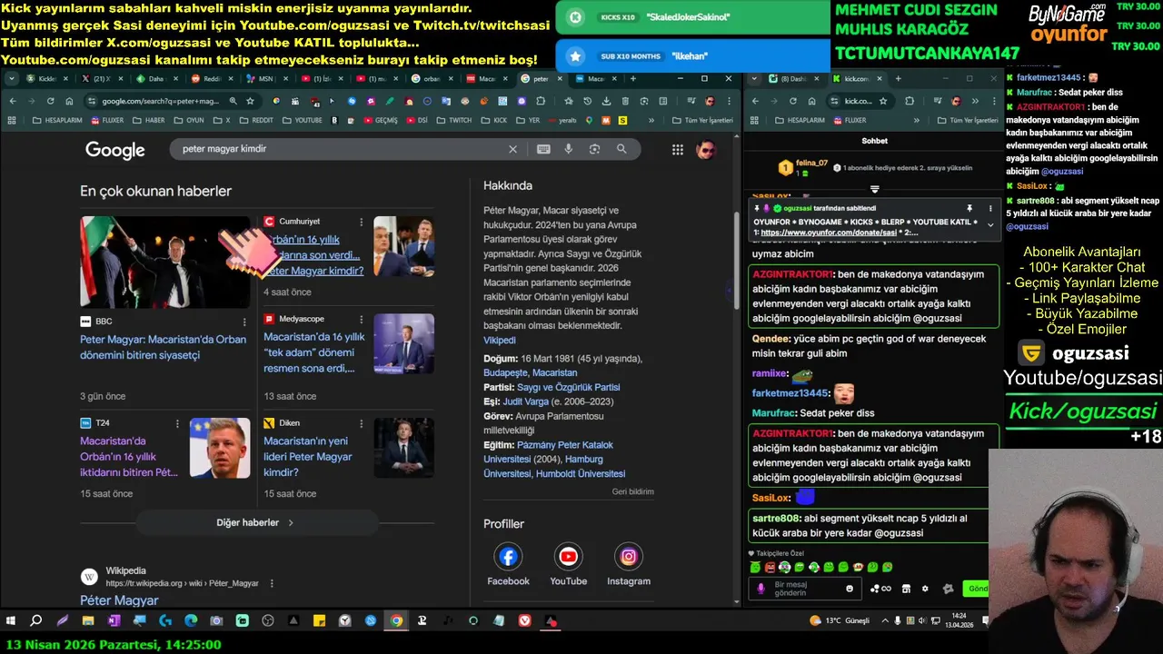Image resolution: width=1163 pixels, height=654 pixels.
Task: Open Medyascope article on tek adam dönemi
Action: click(x=314, y=352)
